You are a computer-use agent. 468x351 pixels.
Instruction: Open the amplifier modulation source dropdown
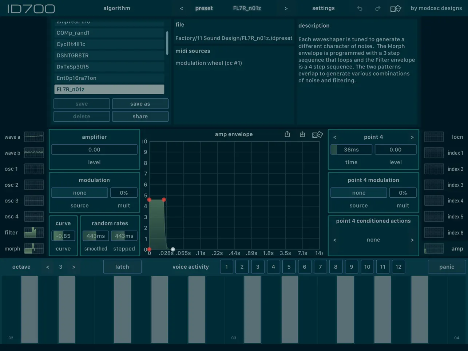click(x=79, y=193)
